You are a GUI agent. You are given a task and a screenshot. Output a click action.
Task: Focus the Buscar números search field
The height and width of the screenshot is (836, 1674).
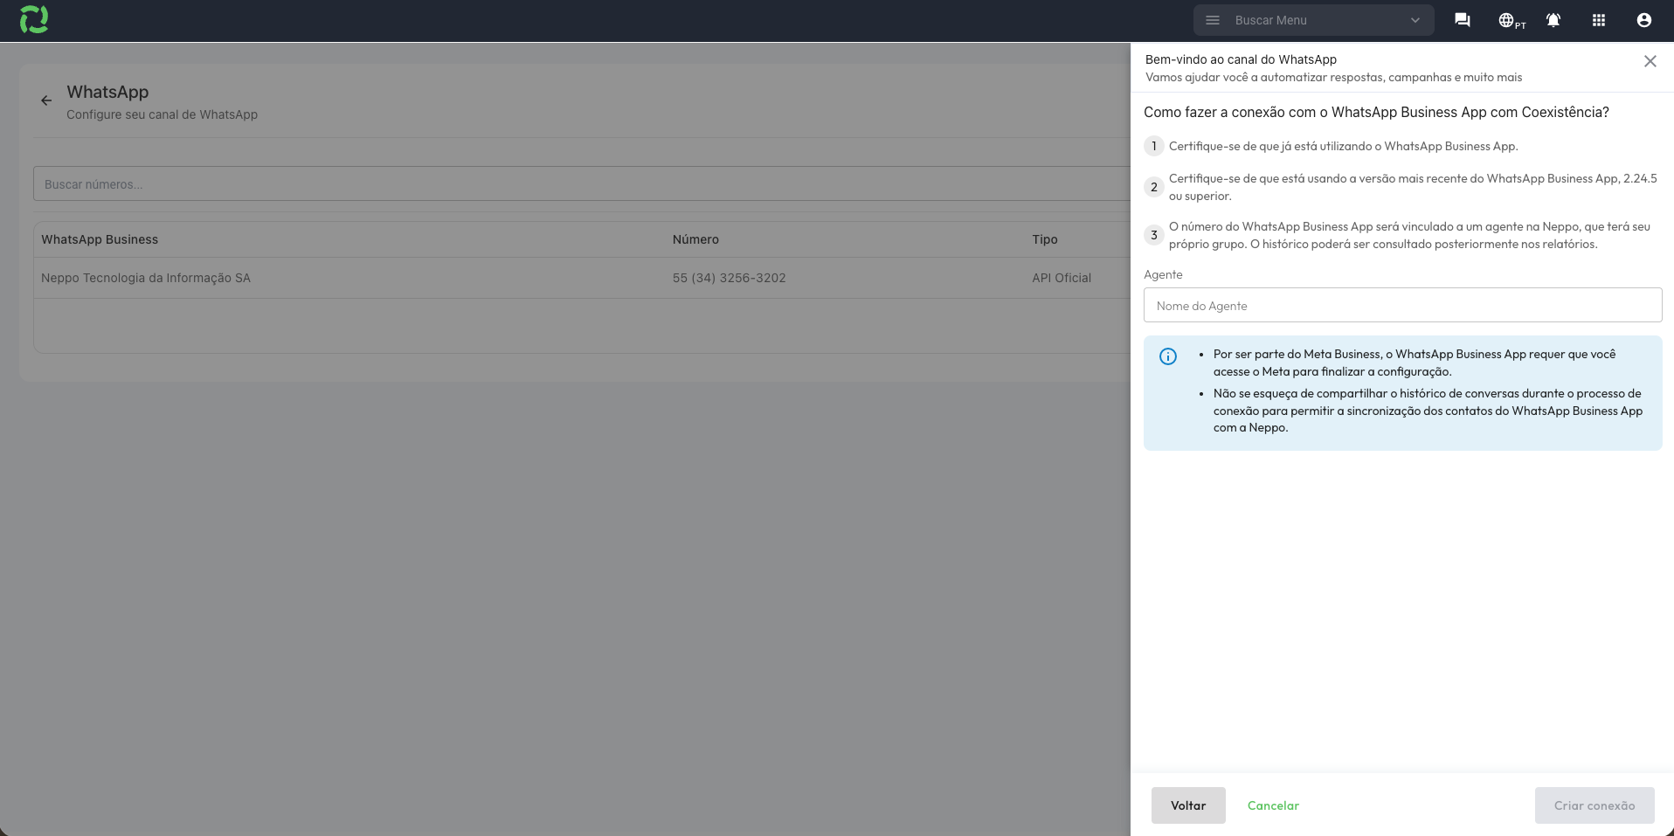pos(582,184)
